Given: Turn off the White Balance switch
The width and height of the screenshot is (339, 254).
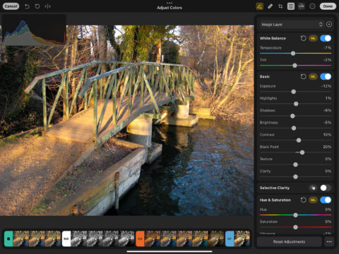Looking at the screenshot, I should [x=326, y=38].
